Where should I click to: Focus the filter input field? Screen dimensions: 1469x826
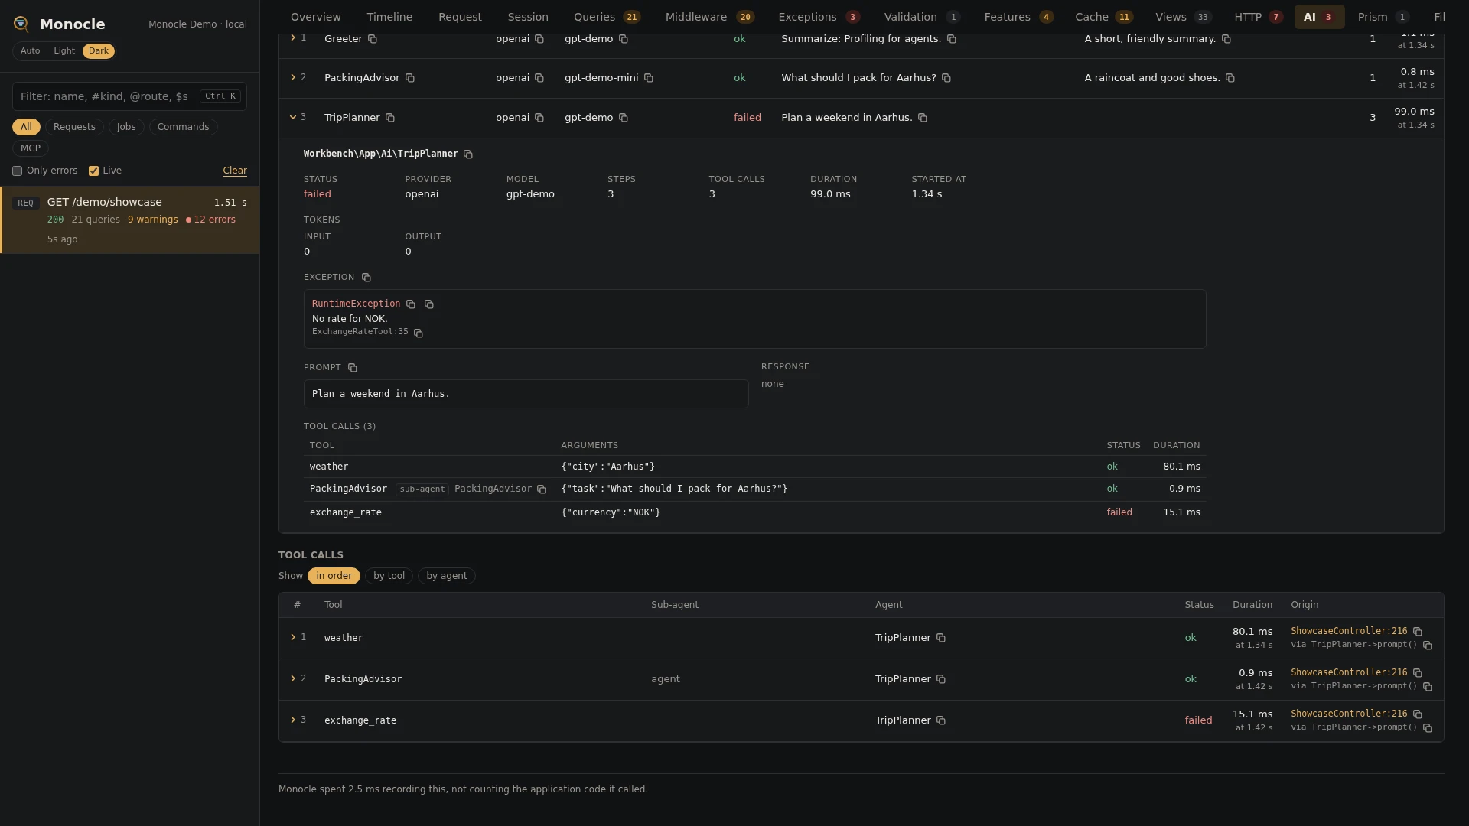(x=129, y=96)
